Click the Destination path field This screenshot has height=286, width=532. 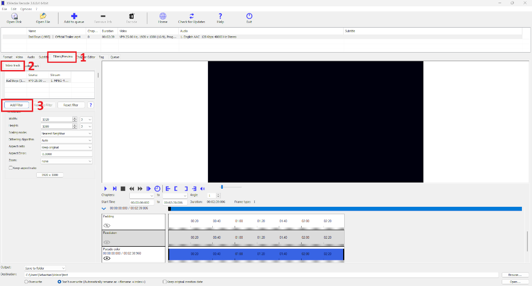pyautogui.click(x=261, y=275)
